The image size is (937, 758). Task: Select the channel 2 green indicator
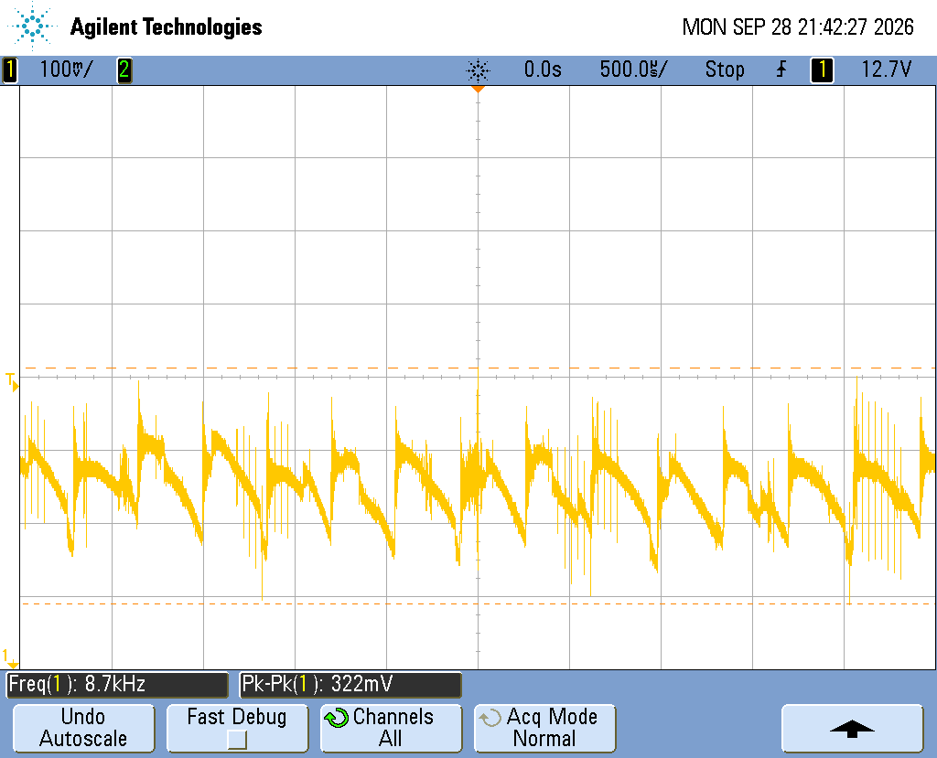pyautogui.click(x=124, y=69)
